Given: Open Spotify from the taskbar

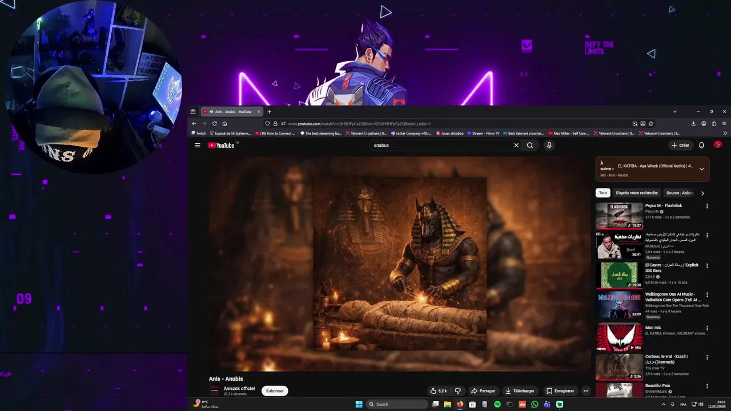Looking at the screenshot, I should (497, 404).
